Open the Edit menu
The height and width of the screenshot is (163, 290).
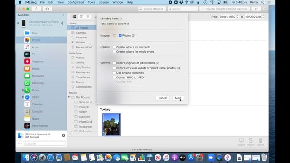(51, 2)
